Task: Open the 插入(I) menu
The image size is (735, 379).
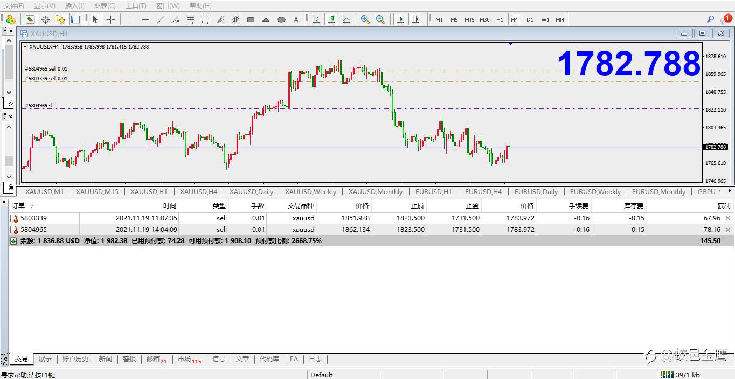Action: (75, 5)
